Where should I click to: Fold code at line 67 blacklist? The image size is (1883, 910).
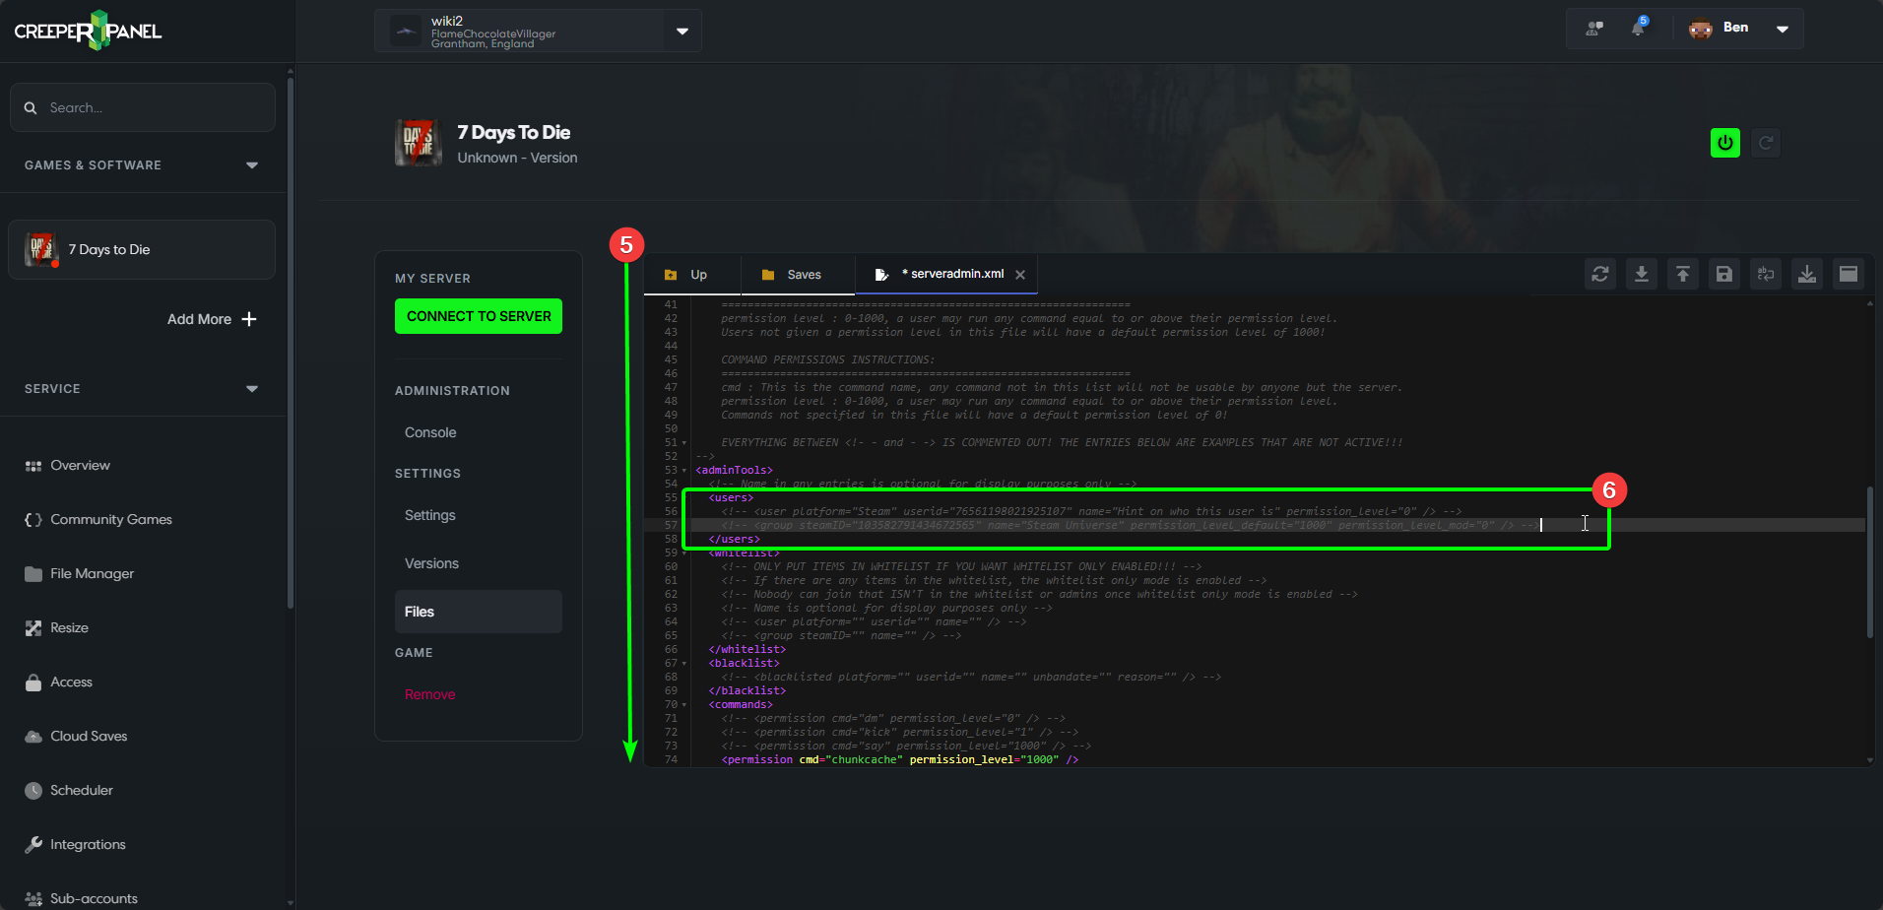[x=684, y=664]
